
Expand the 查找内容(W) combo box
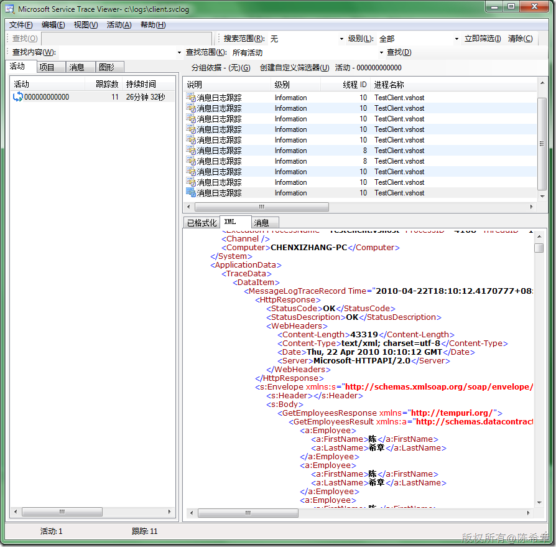tap(179, 52)
